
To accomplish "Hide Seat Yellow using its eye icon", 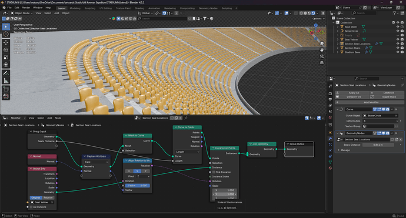I will click(x=398, y=39).
